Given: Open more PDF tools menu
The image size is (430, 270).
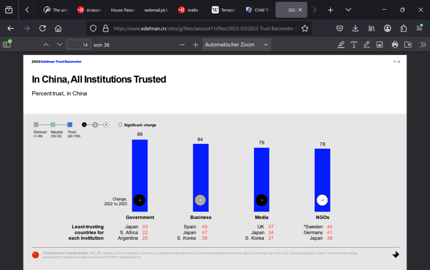Looking at the screenshot, I should tap(423, 45).
